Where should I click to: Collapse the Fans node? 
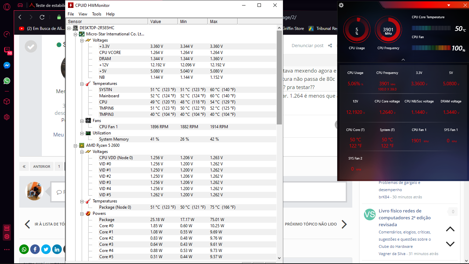point(82,121)
